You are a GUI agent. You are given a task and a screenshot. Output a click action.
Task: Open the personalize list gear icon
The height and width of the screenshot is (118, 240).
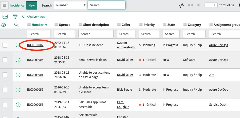[x=4, y=25]
